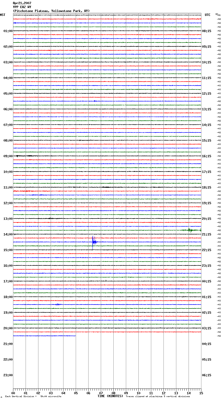Pick the 03:00 MST time label

(8, 62)
